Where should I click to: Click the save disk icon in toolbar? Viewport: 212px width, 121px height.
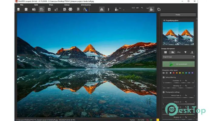tap(49, 9)
